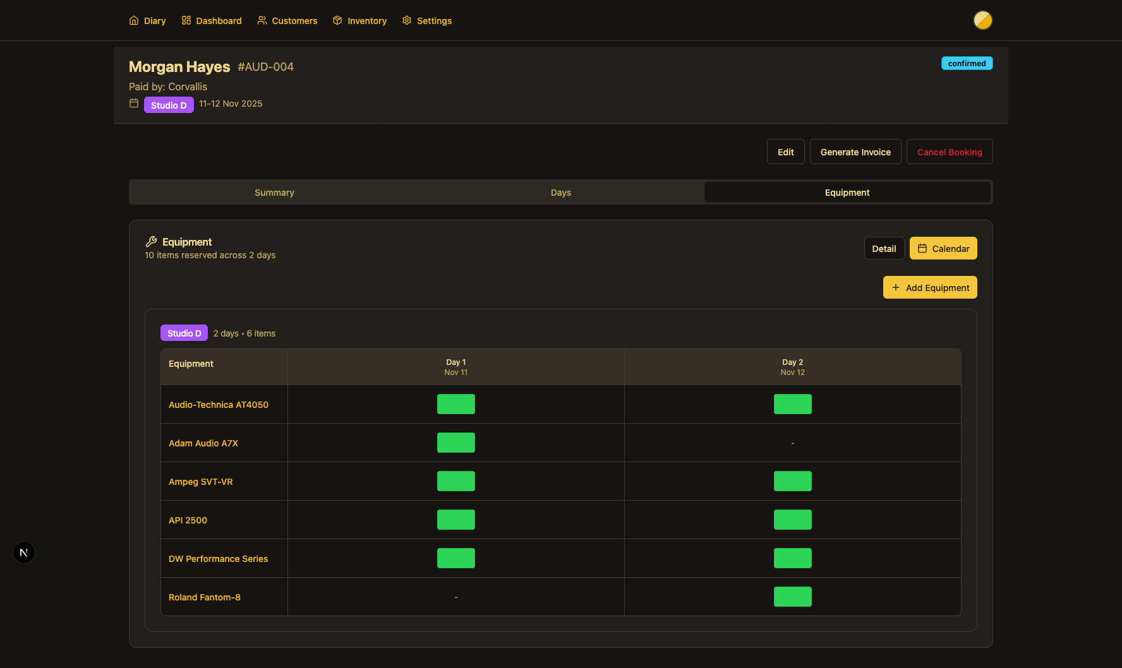Viewport: 1122px width, 668px height.
Task: Click the Customers people icon
Action: pos(262,20)
